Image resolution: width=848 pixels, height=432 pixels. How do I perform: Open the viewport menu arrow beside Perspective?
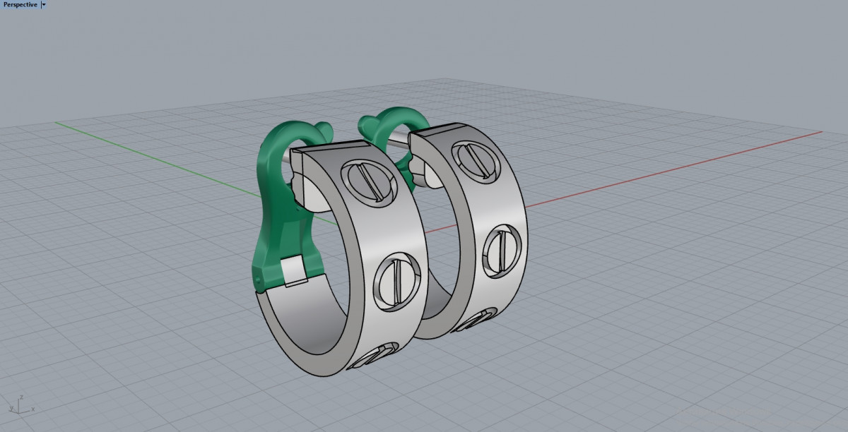click(44, 4)
